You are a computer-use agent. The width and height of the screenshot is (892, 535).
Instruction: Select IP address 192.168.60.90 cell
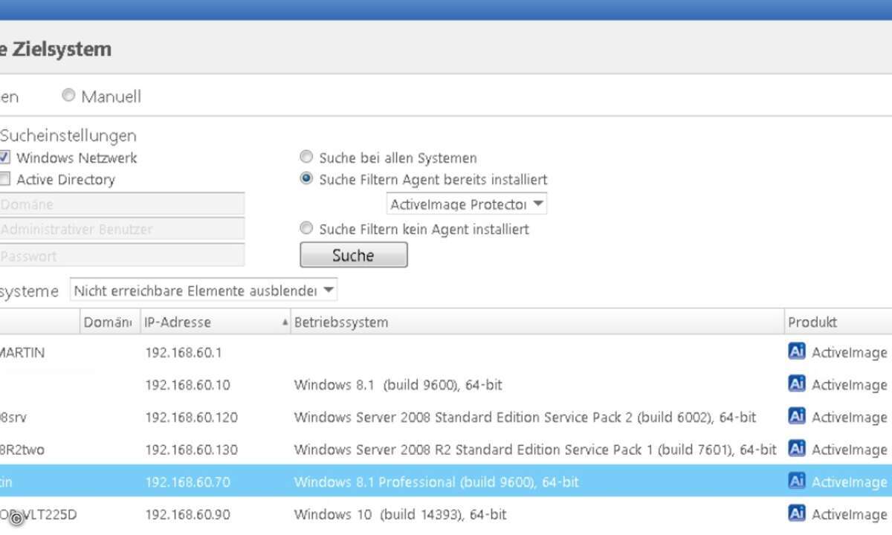[x=187, y=514]
